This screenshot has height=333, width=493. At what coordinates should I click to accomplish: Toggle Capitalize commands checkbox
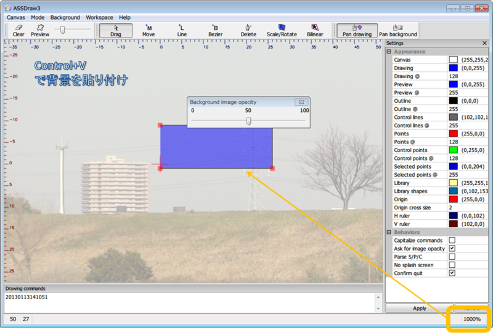[x=452, y=240]
